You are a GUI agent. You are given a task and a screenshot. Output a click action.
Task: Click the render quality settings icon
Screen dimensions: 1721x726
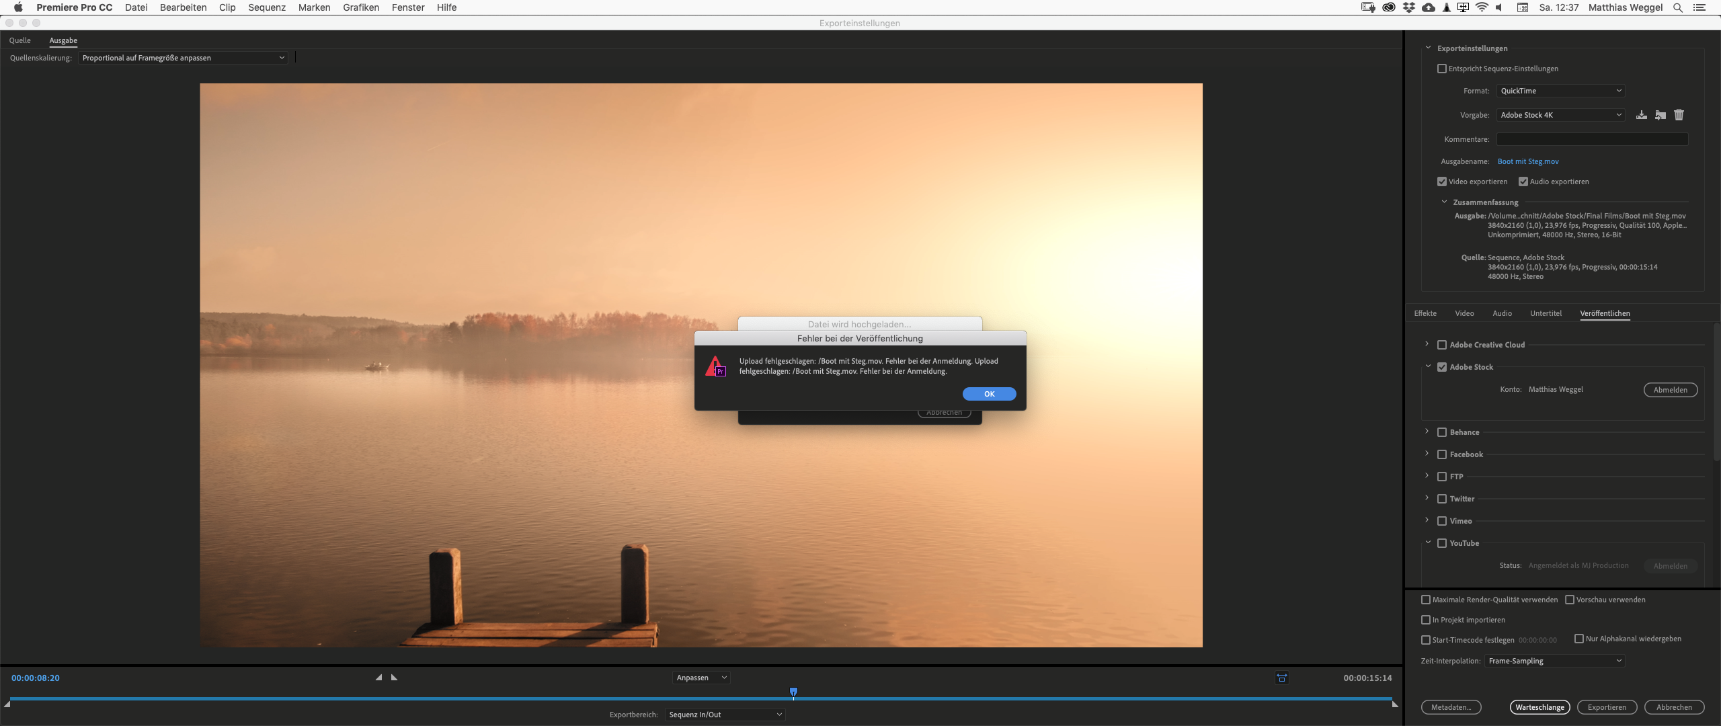pos(1425,600)
